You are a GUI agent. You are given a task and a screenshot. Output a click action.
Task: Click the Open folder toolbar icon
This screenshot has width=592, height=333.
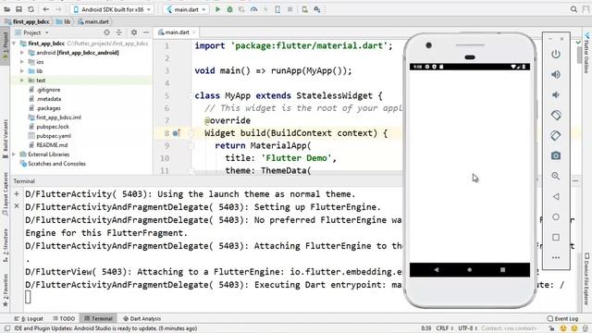click(x=6, y=9)
